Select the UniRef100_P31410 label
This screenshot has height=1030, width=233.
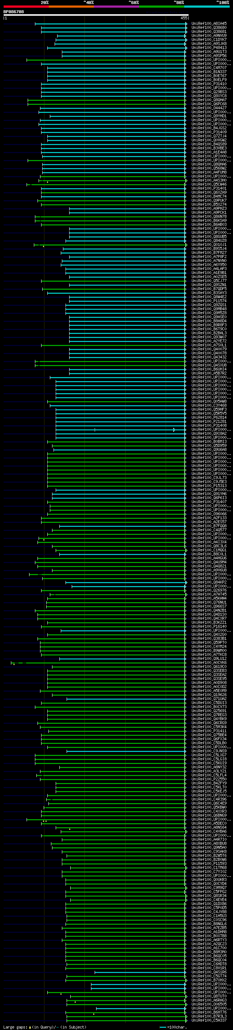209,84
